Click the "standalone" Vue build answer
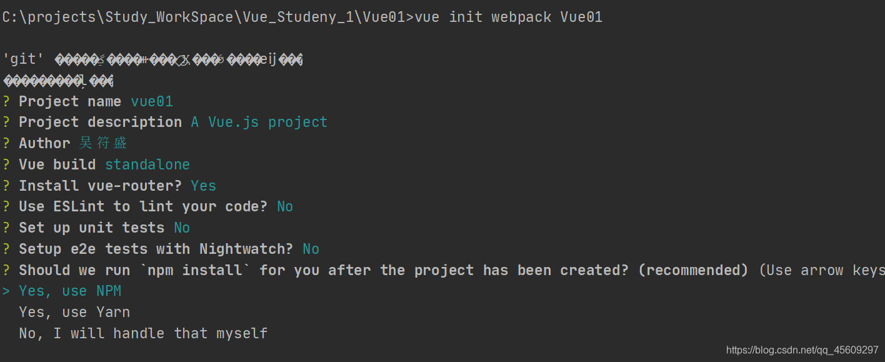This screenshot has height=362, width=885. (x=147, y=164)
